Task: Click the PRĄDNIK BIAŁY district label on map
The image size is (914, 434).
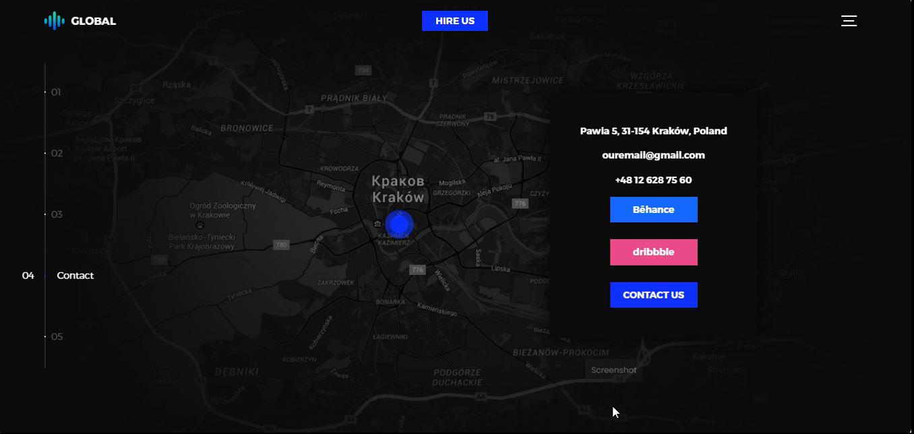Action: tap(355, 98)
